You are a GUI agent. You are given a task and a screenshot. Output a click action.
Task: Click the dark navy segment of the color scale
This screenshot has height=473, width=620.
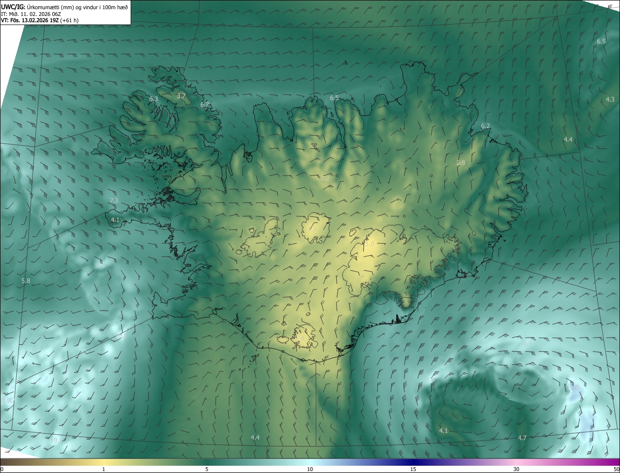point(413,462)
